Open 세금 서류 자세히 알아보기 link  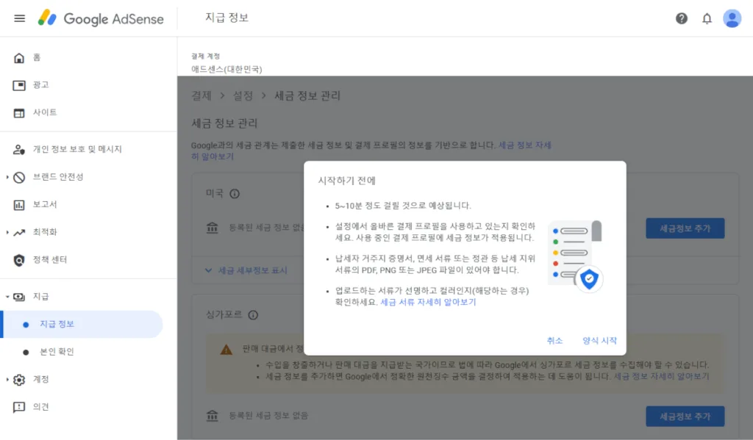[x=428, y=302]
